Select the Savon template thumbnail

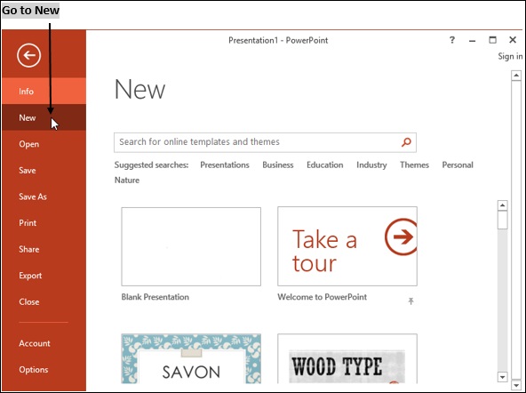click(191, 358)
